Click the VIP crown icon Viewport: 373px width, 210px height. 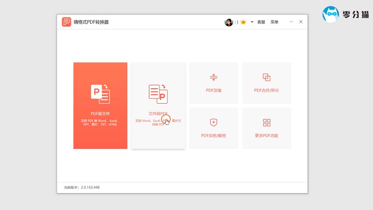(x=243, y=22)
